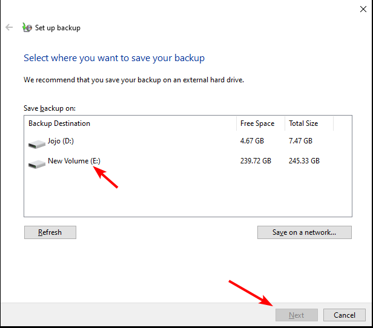Click the 7.47 GB total size value

pyautogui.click(x=300, y=141)
